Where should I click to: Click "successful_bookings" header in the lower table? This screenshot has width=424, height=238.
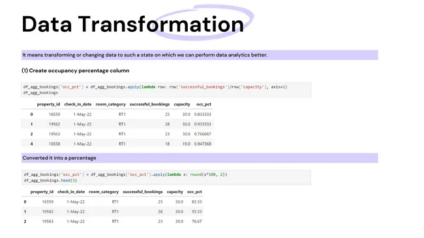point(143,192)
